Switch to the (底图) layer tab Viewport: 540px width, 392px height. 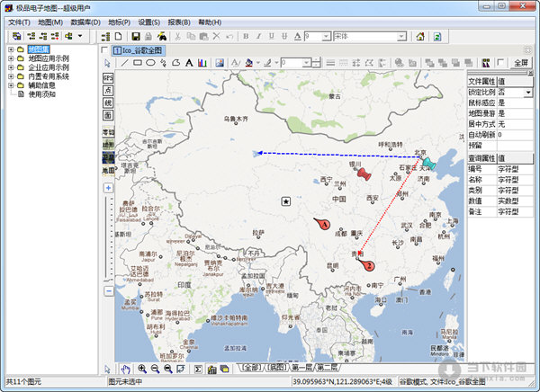coord(277,368)
